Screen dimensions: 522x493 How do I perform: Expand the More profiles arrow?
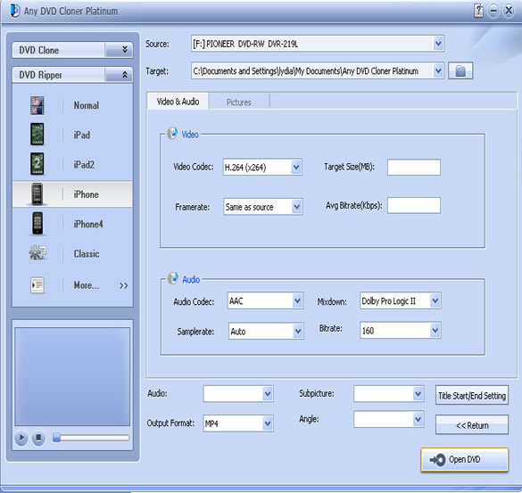[123, 285]
